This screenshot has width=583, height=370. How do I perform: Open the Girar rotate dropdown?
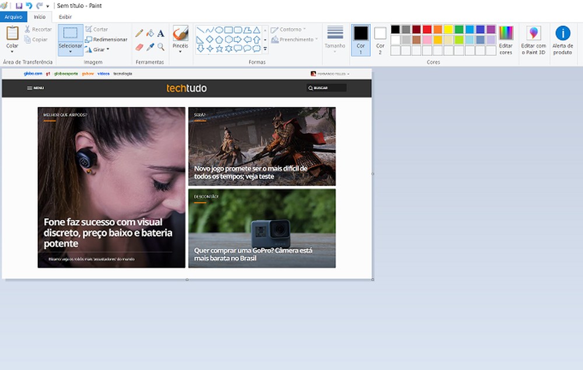coord(97,50)
